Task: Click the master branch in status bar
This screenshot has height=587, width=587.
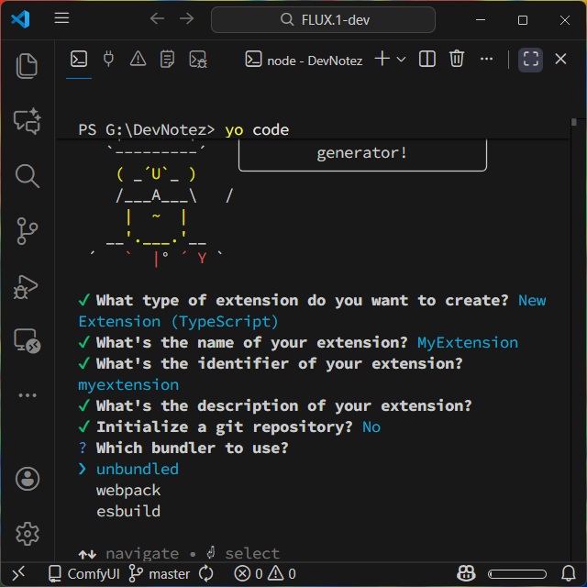Action: (x=161, y=574)
